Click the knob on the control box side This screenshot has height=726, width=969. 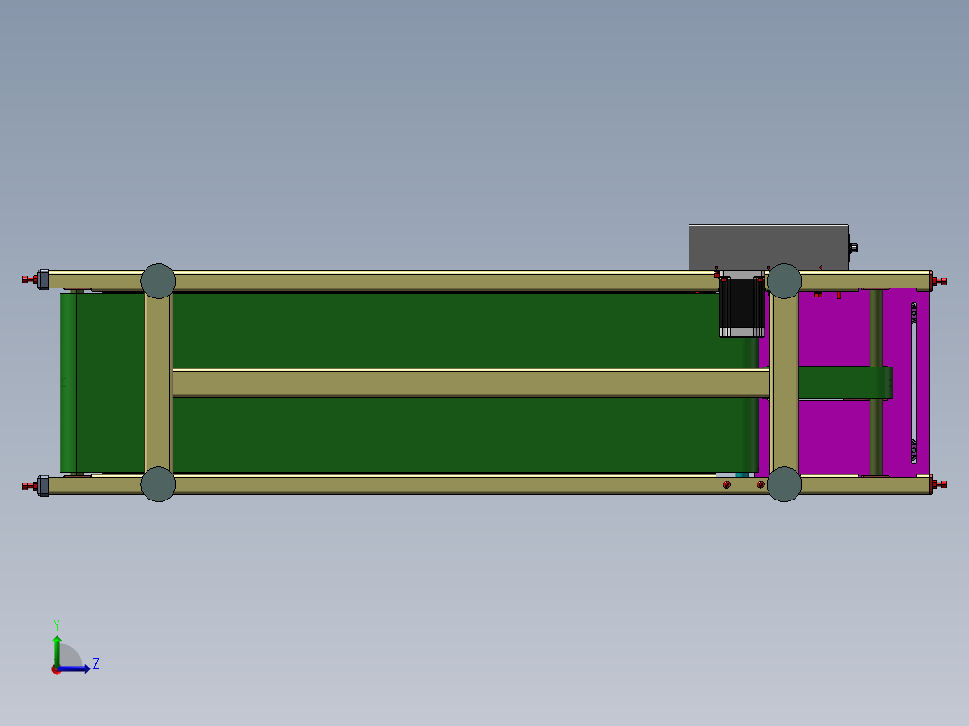point(853,248)
